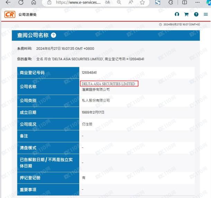Open the hamburger menu in site header
211x198 pixels.
click(x=205, y=14)
